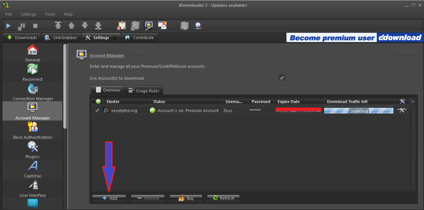The width and height of the screenshot is (424, 210).
Task: Click the table column settings gear icon
Action: point(413,102)
